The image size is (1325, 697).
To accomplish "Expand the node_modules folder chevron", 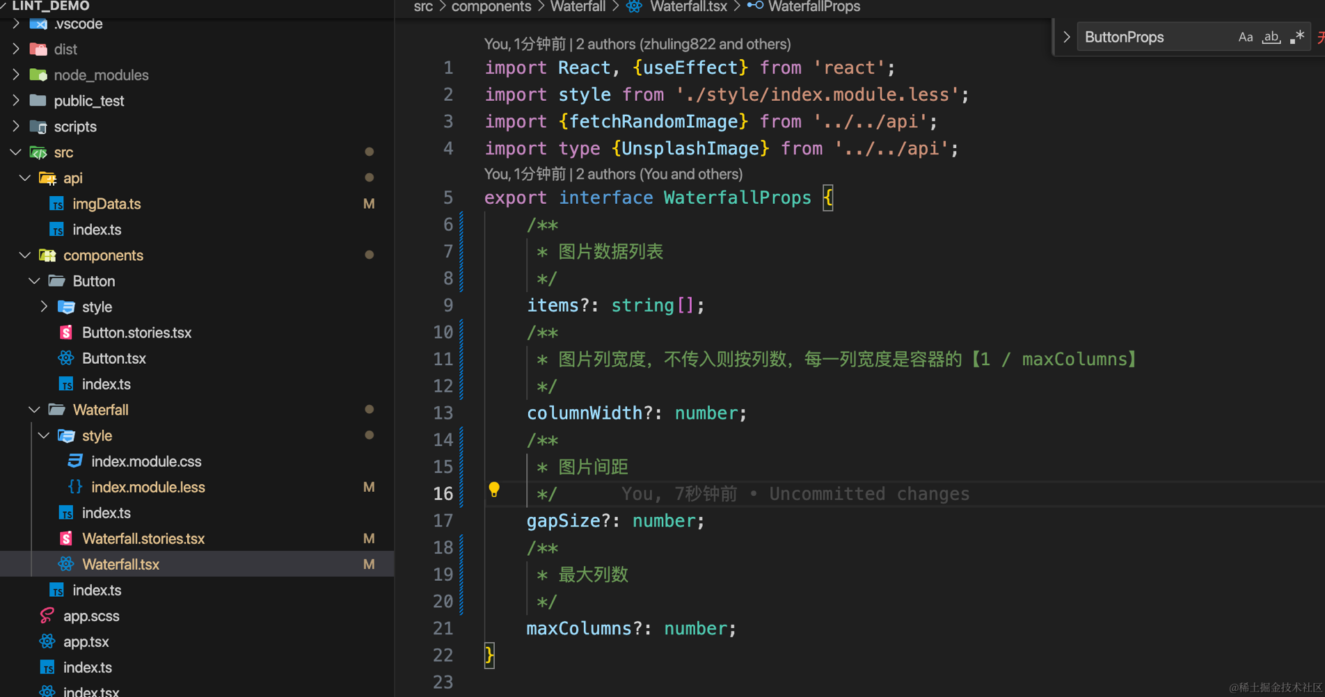I will (x=16, y=75).
